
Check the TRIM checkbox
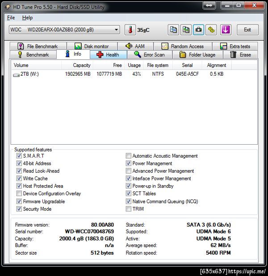pos(129,209)
